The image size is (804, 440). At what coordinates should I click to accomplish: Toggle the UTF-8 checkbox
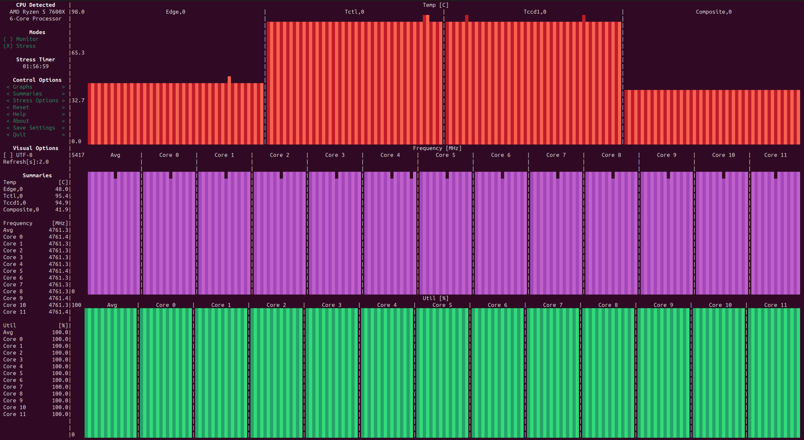18,155
